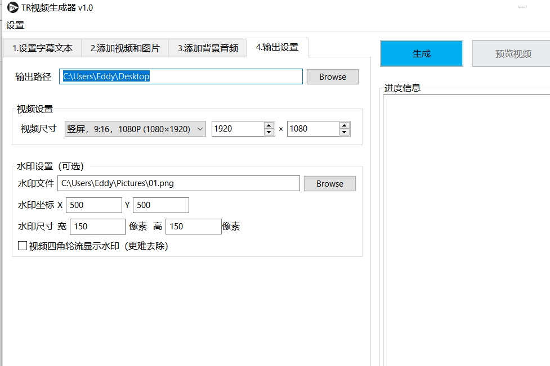
Task: Open the 2.添加视频和图片 tab
Action: click(x=125, y=48)
